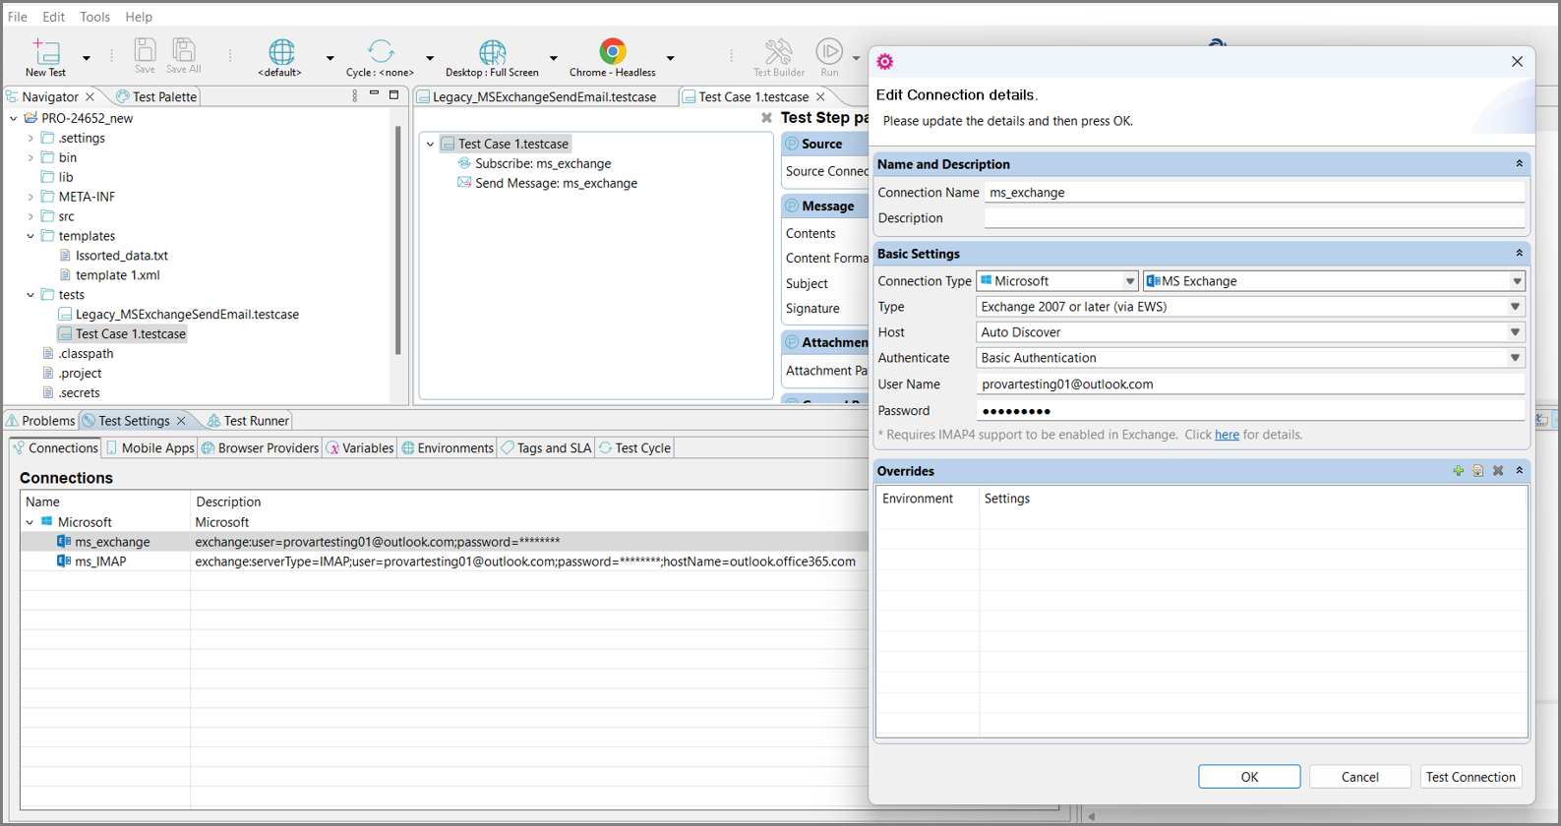This screenshot has height=826, width=1561.
Task: Open the Cycle dropdown arrow
Action: pyautogui.click(x=430, y=58)
